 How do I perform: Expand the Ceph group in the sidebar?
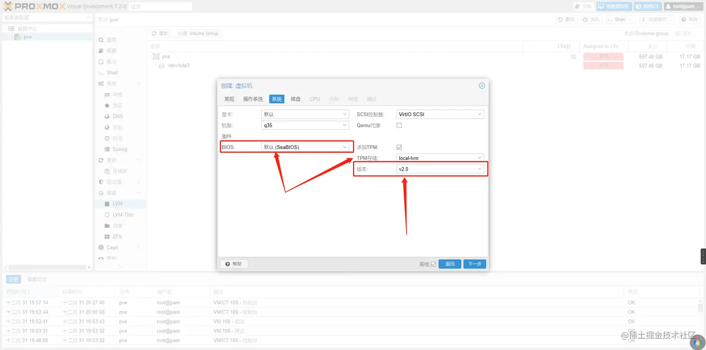pyautogui.click(x=139, y=247)
